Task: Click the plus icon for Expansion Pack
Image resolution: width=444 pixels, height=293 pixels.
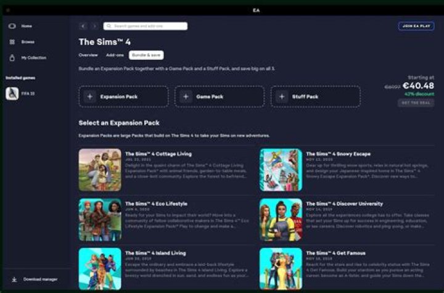Action: coord(90,97)
